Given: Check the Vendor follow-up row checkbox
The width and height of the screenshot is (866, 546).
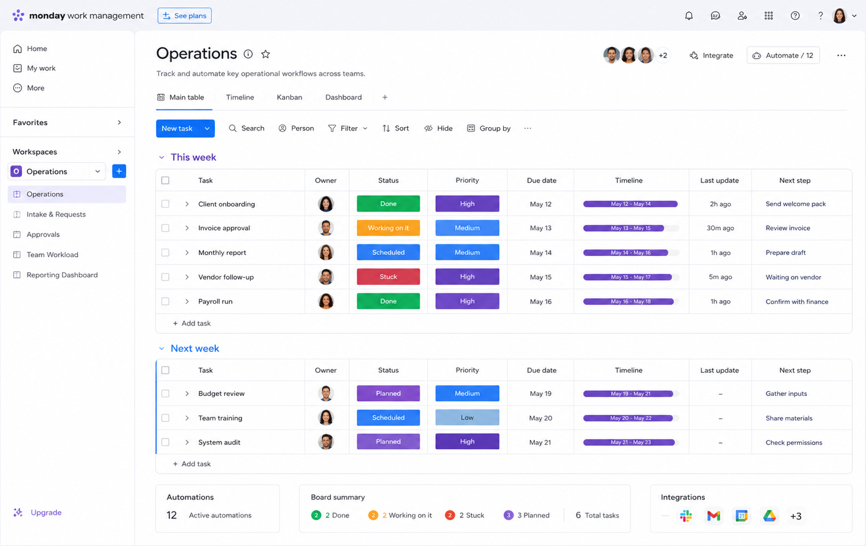Looking at the screenshot, I should point(166,277).
